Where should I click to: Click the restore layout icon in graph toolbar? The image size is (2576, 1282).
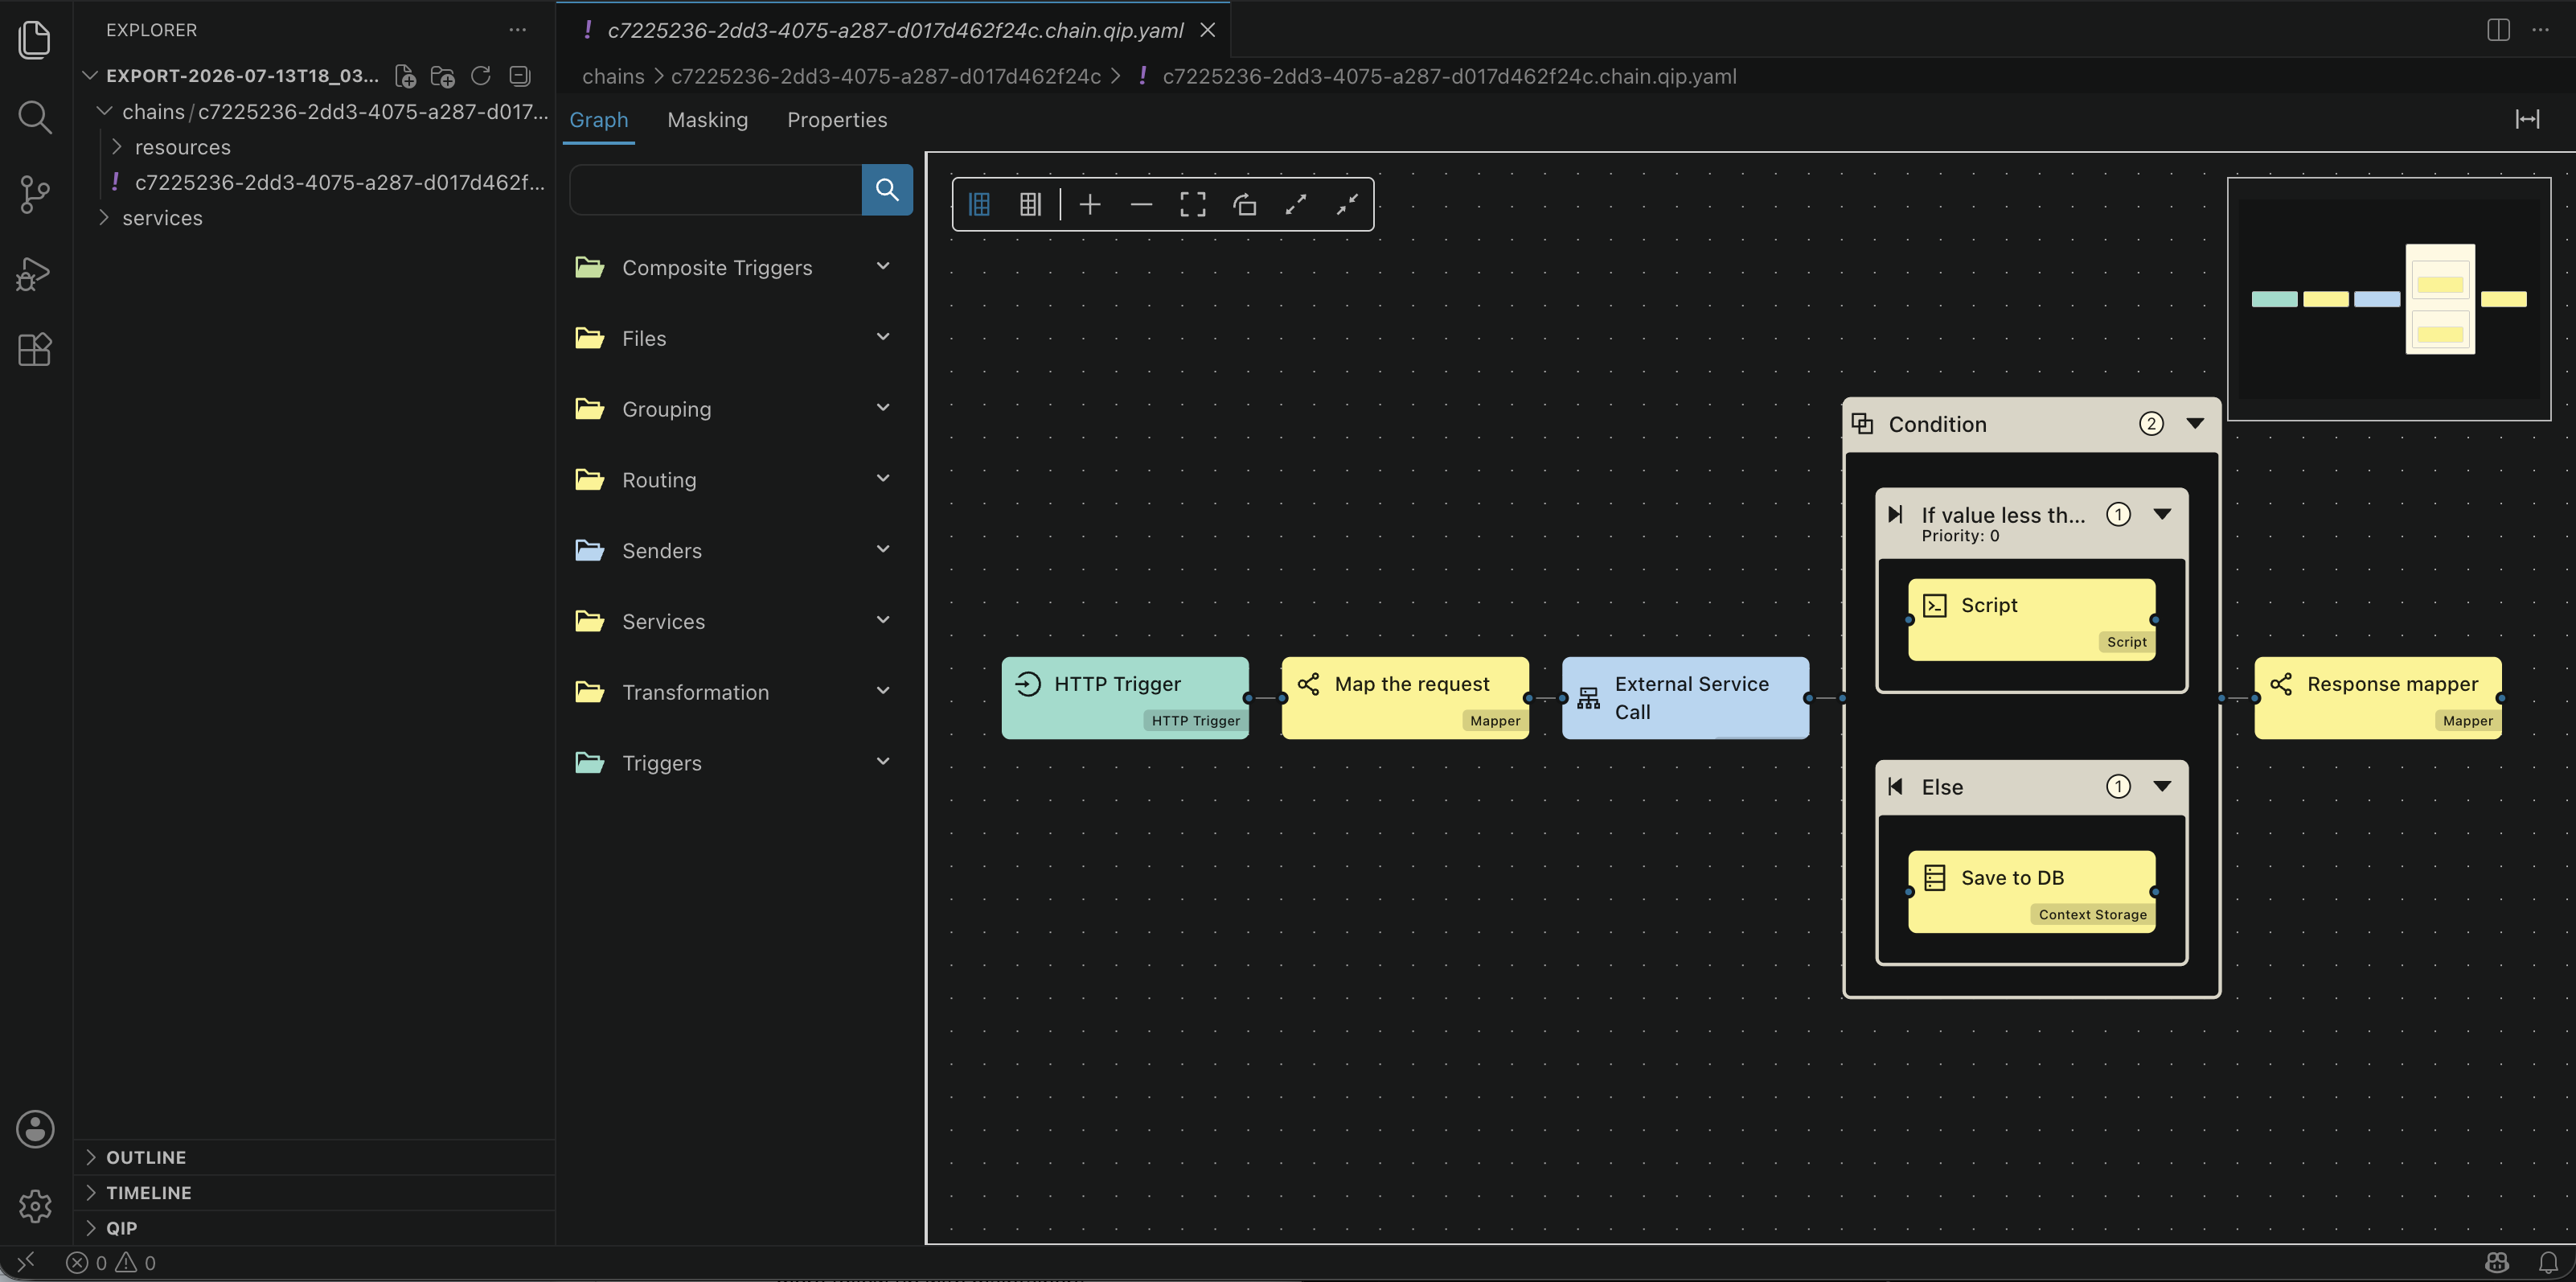coord(1244,204)
